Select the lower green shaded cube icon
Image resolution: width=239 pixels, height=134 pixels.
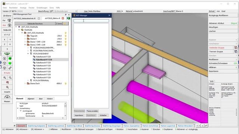(x=10, y=63)
